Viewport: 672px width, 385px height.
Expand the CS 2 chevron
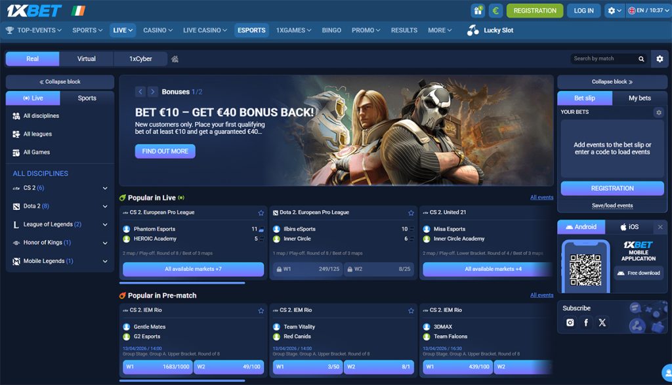pos(105,188)
